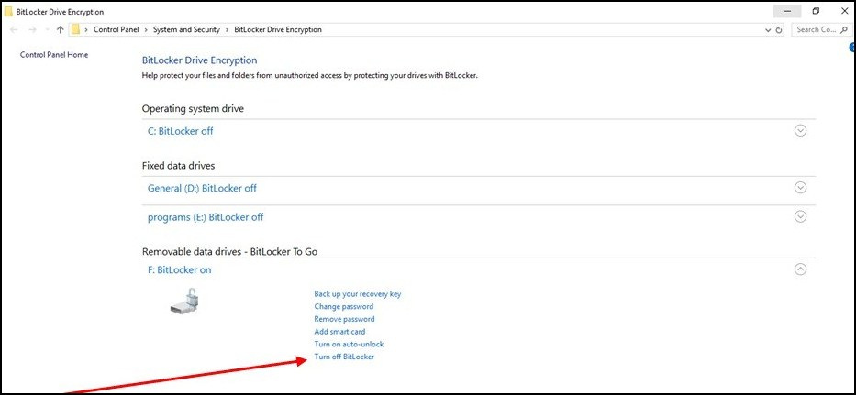Collapse the F: BitLocker on section

click(x=800, y=269)
